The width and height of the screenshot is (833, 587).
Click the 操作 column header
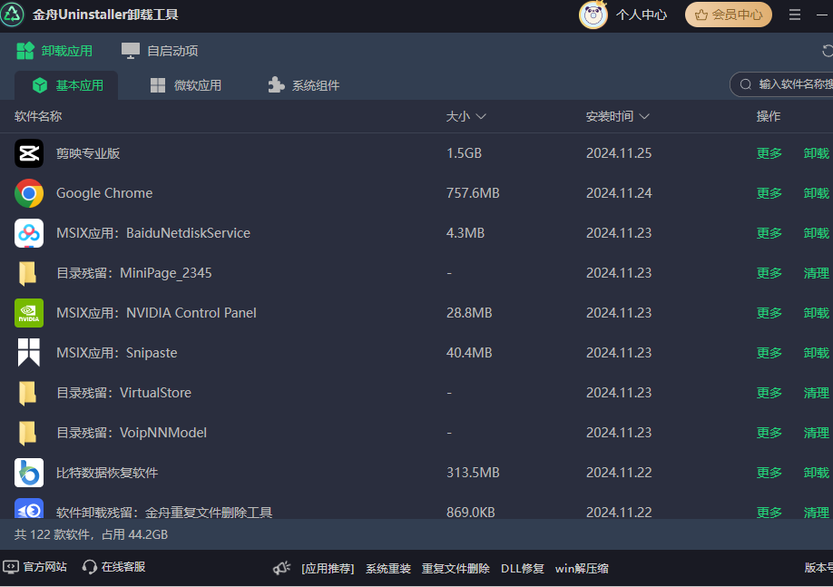[x=769, y=116]
